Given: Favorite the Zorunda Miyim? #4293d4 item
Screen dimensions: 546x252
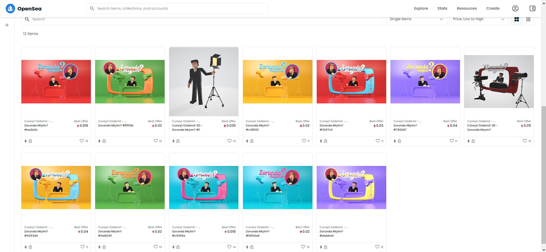Looking at the screenshot, I should (82, 247).
